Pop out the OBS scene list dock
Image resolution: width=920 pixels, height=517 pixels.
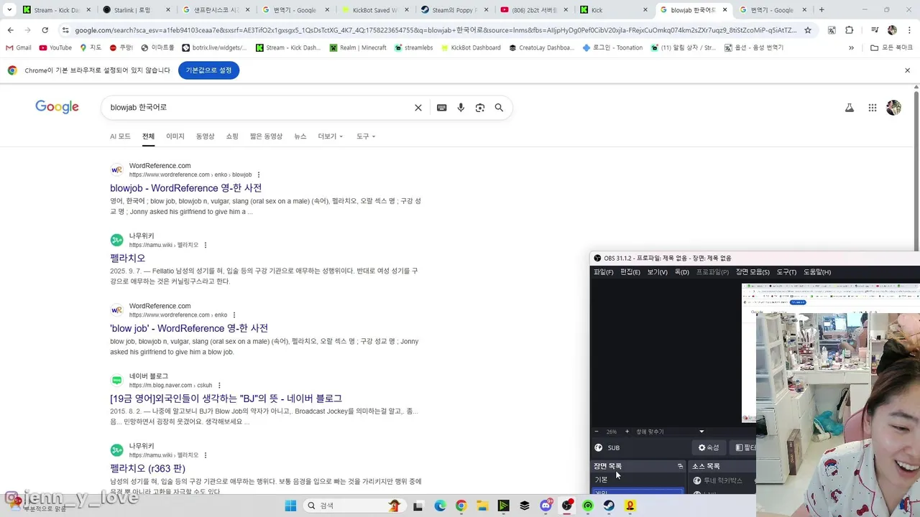(680, 466)
